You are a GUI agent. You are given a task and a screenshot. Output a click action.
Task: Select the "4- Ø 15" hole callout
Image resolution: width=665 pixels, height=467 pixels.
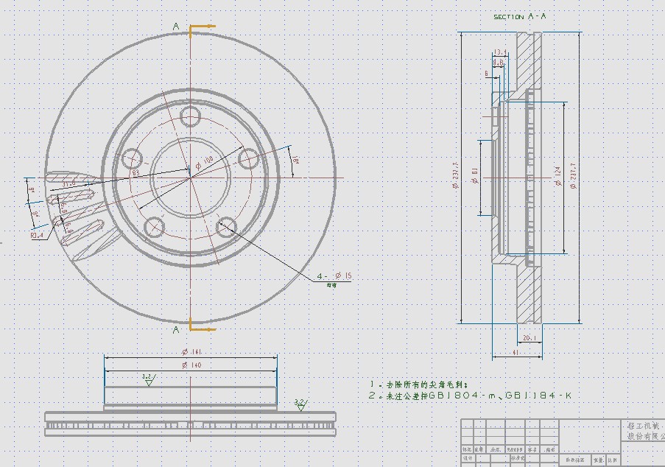pyautogui.click(x=334, y=276)
